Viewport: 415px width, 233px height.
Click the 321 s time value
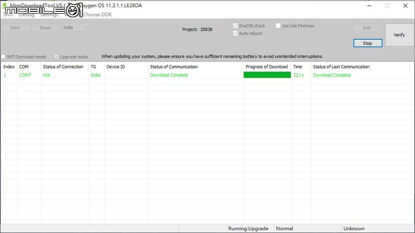click(x=299, y=75)
